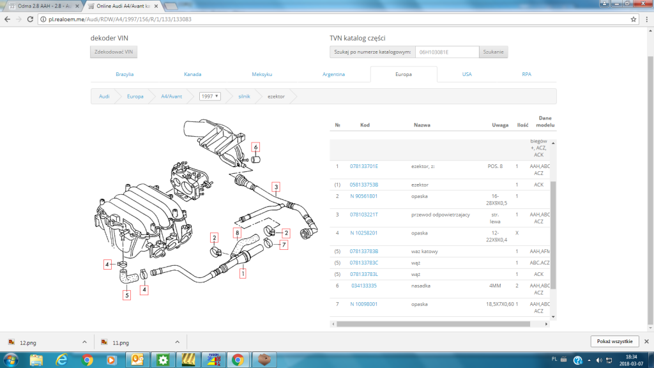Open the media player taskbar icon
Image resolution: width=654 pixels, height=368 pixels.
coord(111,360)
